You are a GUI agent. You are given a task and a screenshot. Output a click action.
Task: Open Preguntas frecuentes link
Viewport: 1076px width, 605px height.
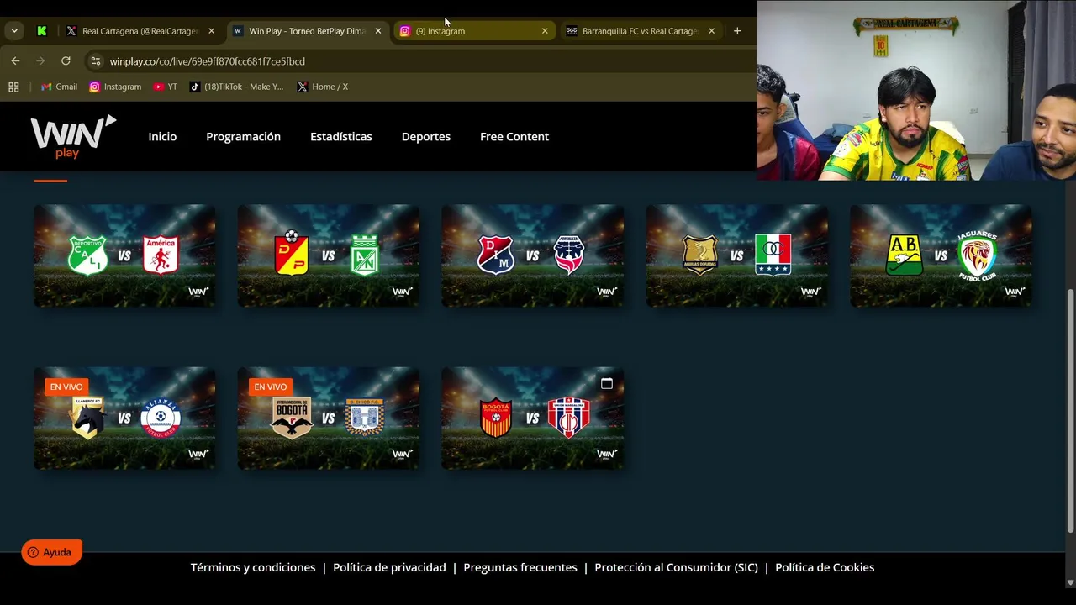click(520, 567)
